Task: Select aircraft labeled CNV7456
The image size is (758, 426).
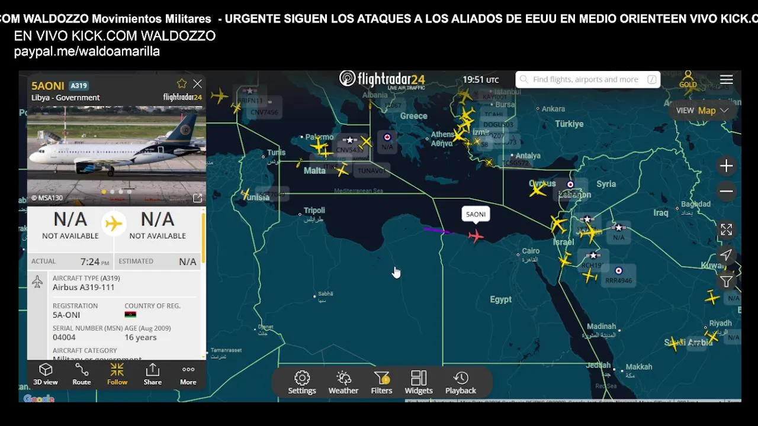Action: point(264,112)
